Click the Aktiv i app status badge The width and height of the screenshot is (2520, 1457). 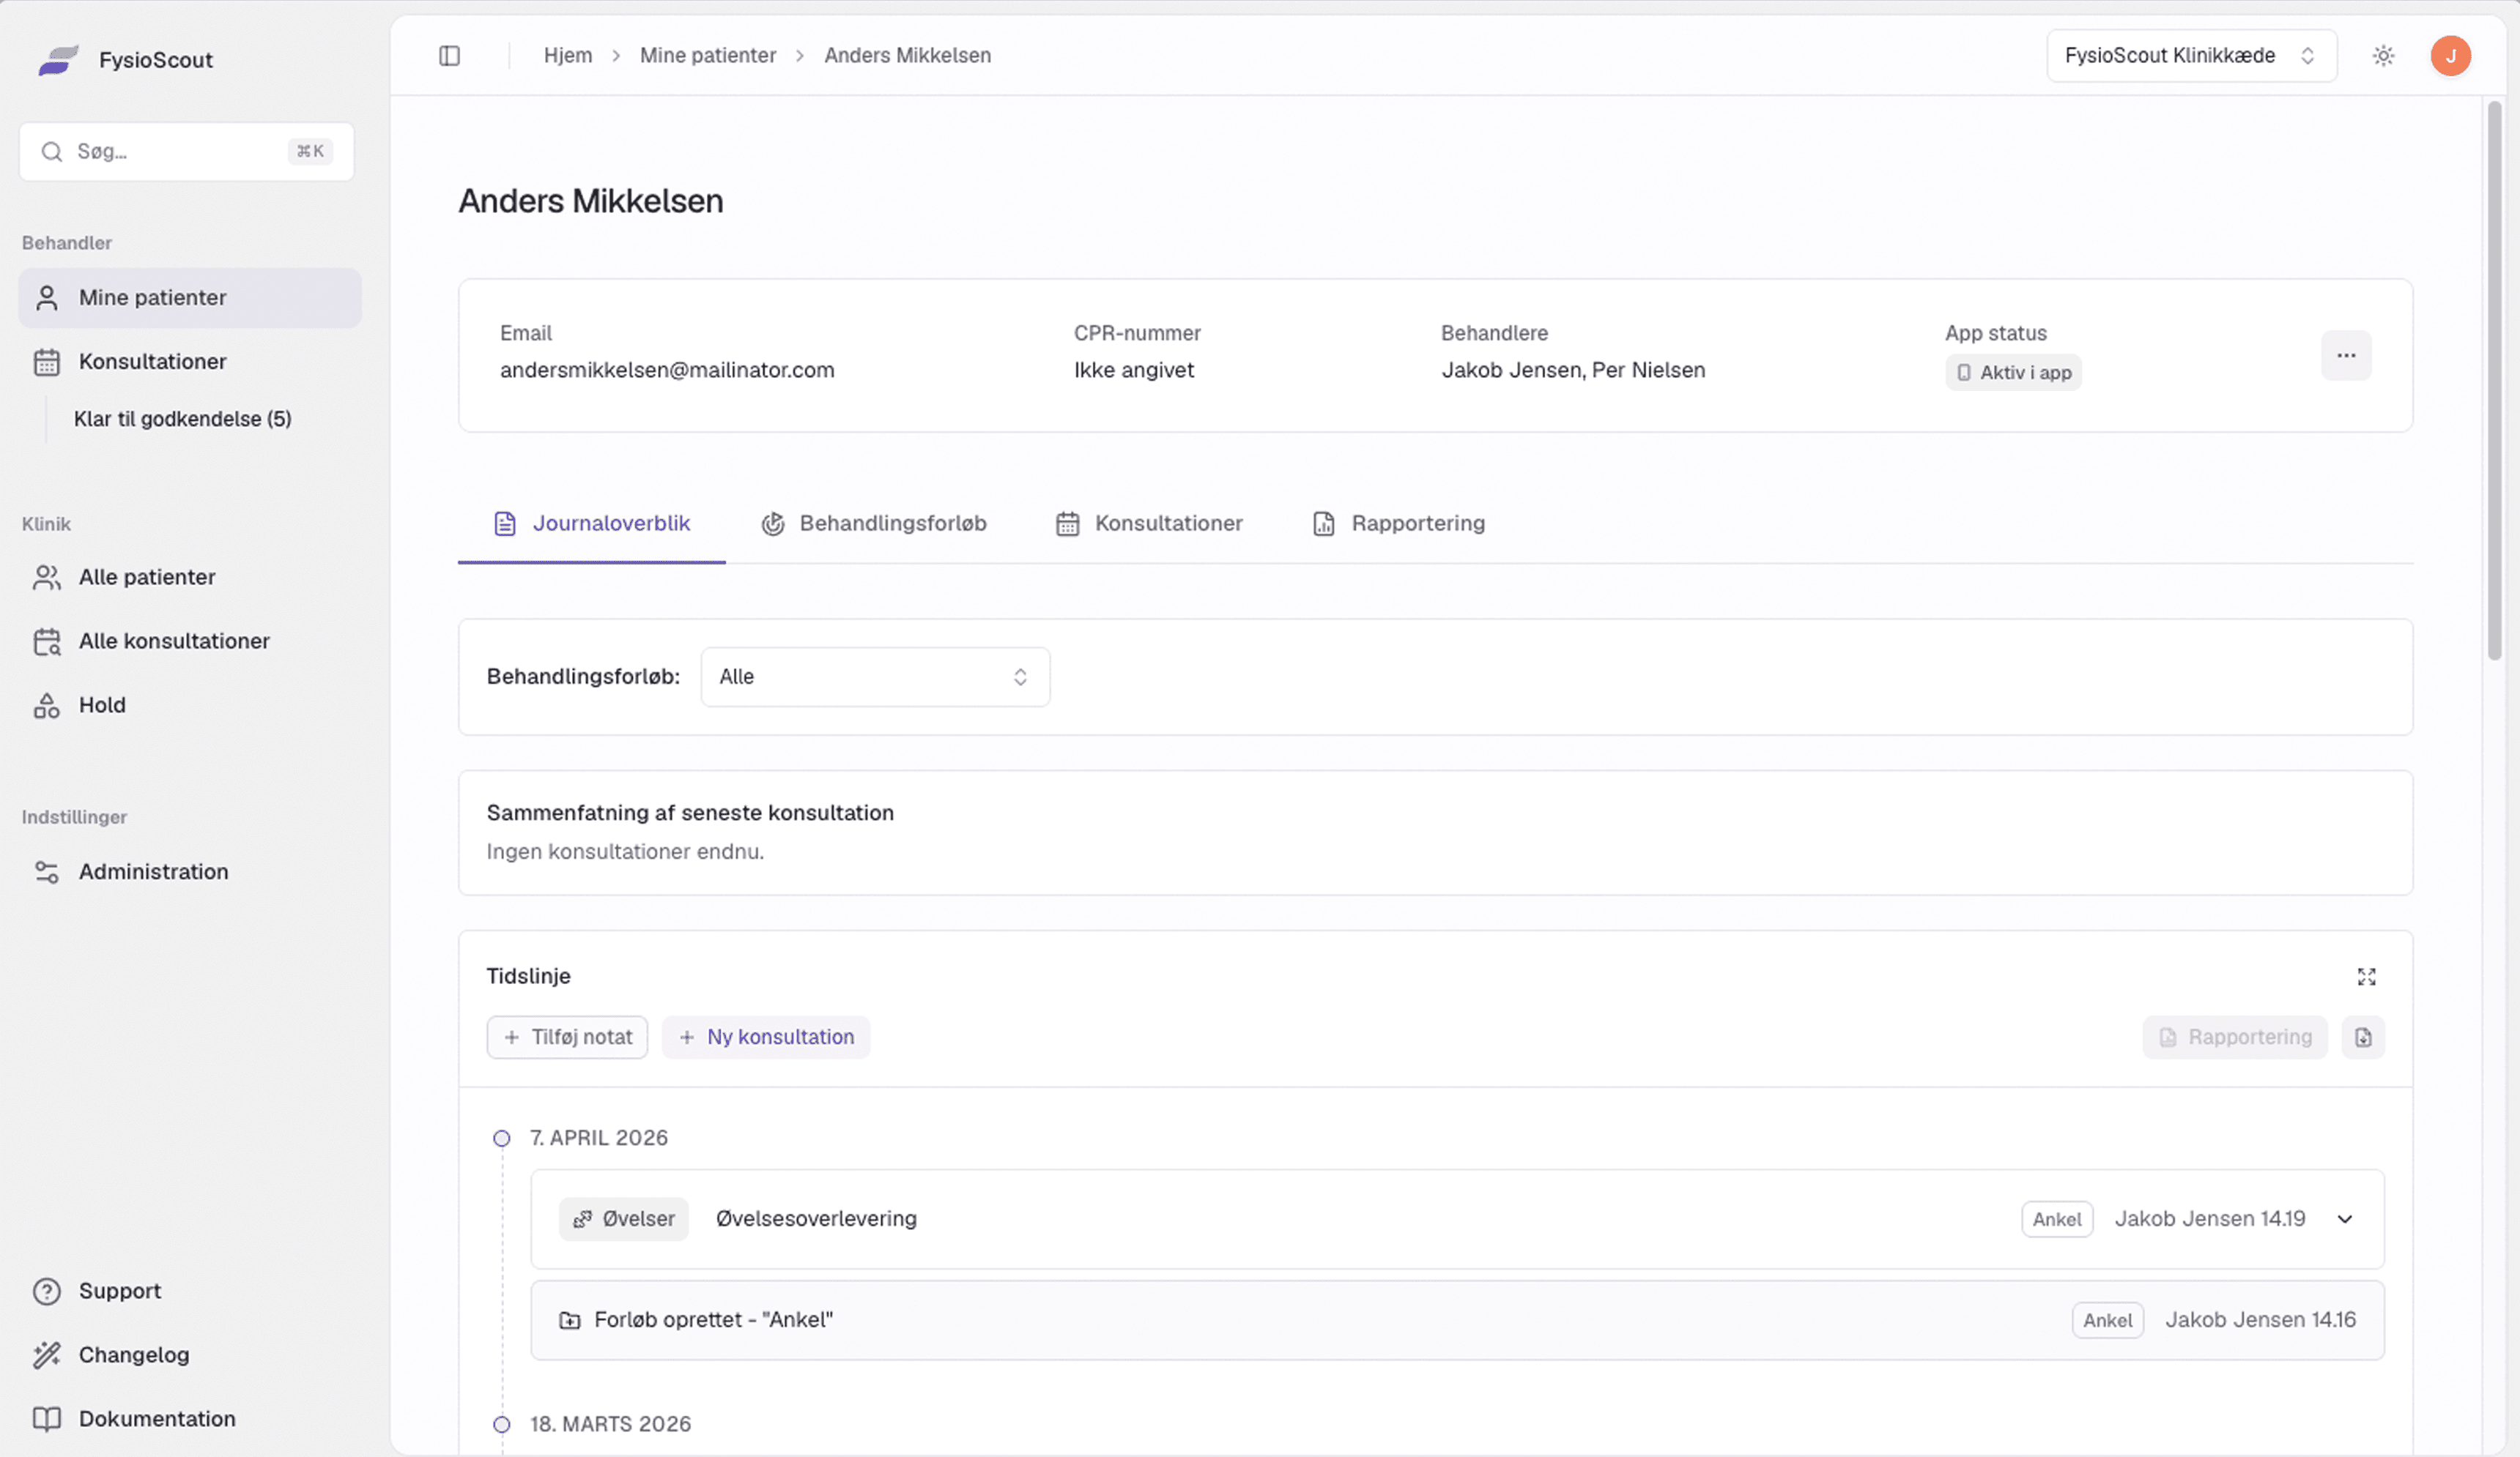coord(2013,373)
